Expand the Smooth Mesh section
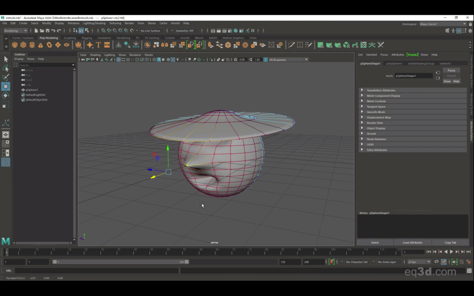 376,112
